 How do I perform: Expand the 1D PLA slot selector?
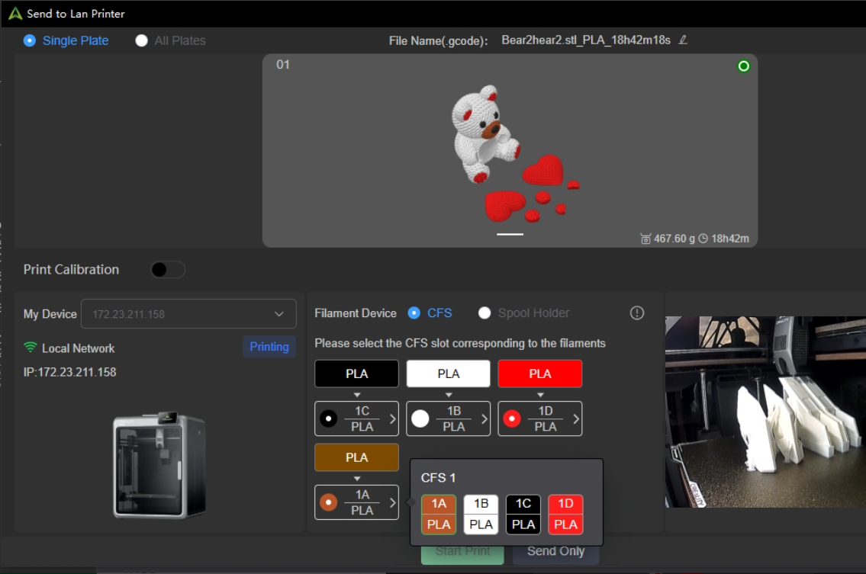(539, 418)
